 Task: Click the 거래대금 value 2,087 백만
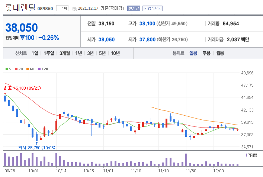(x=238, y=39)
